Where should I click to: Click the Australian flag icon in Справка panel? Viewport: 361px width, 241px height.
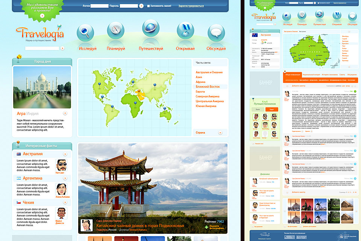coord(255,35)
